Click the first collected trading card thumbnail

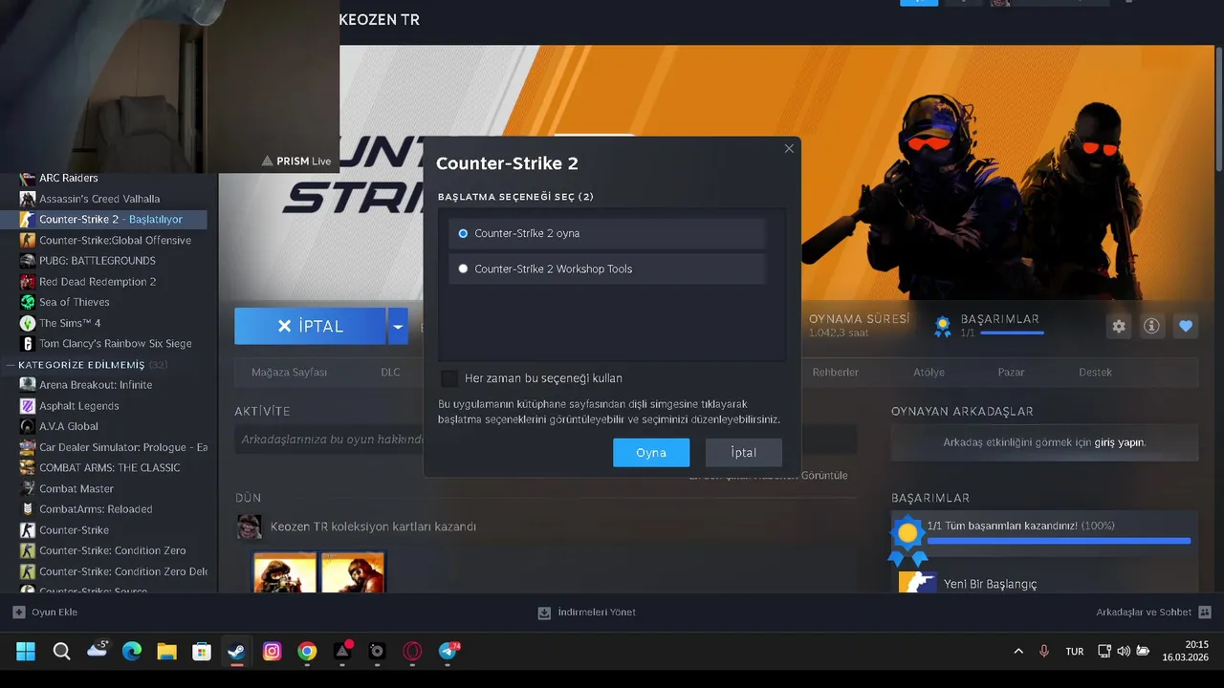click(285, 571)
